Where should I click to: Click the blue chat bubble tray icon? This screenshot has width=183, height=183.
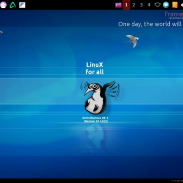166,5
